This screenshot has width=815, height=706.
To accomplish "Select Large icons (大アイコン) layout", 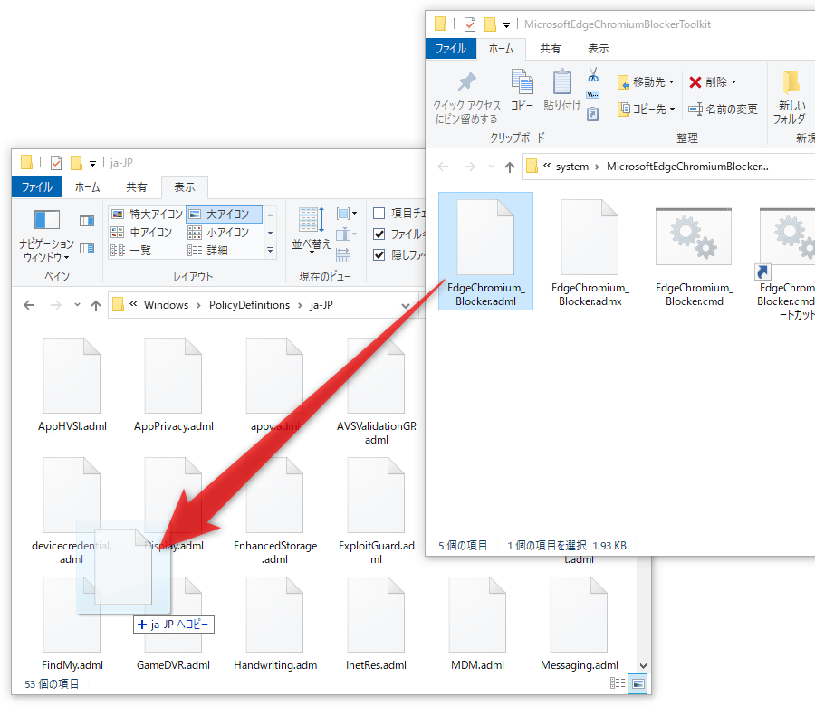I will [224, 214].
